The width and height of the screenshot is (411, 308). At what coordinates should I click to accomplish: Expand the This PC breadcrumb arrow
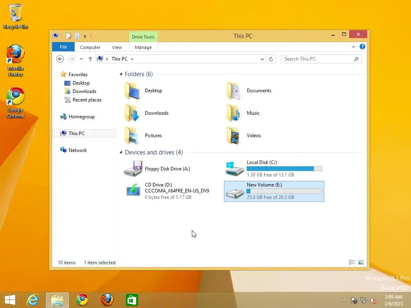tap(132, 59)
